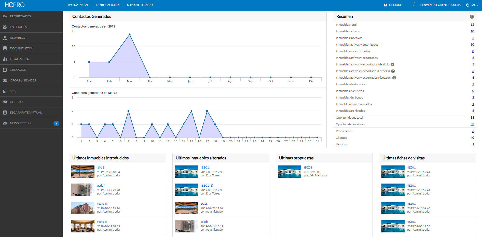Image resolution: width=482 pixels, height=237 pixels.
Task: Click help icon next to exportados Pisos.com
Action: click(394, 78)
